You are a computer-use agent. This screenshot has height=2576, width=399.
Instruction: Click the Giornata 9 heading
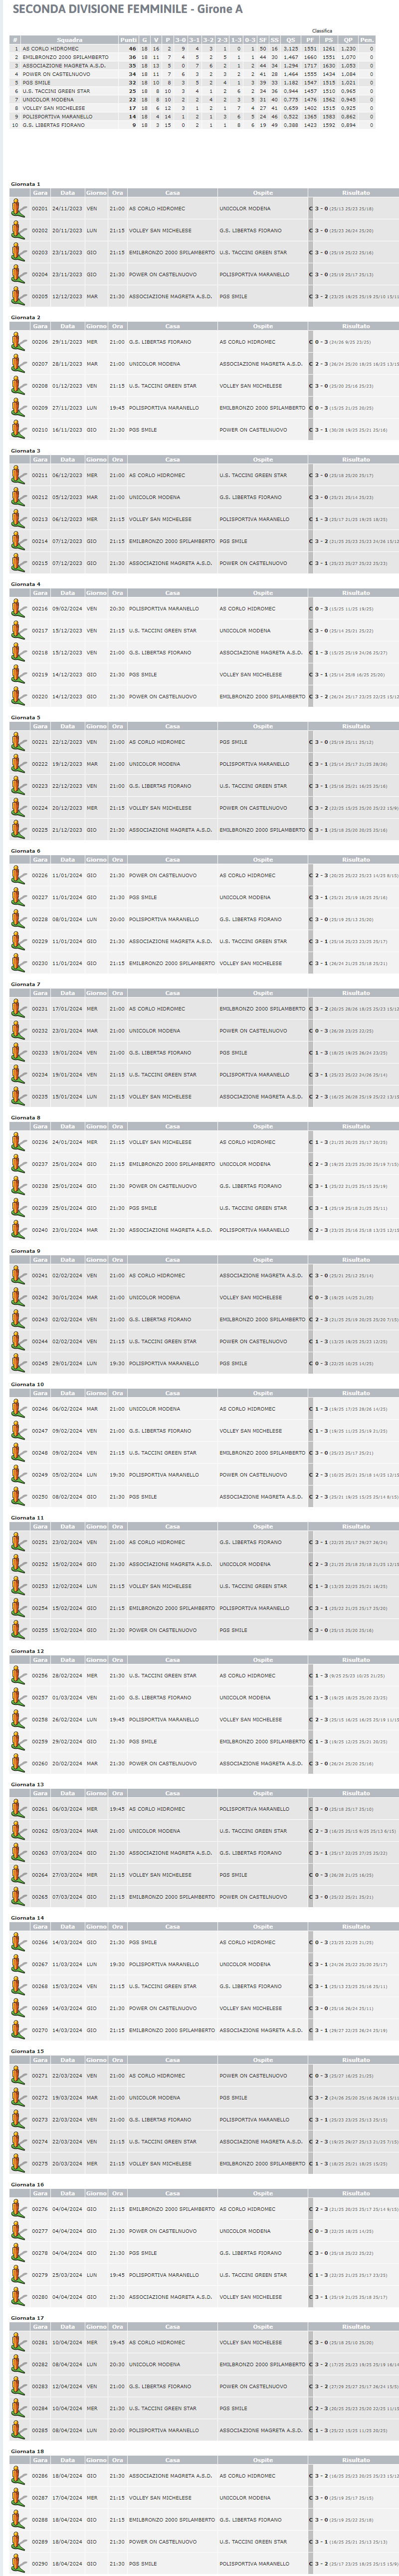coord(26,1251)
